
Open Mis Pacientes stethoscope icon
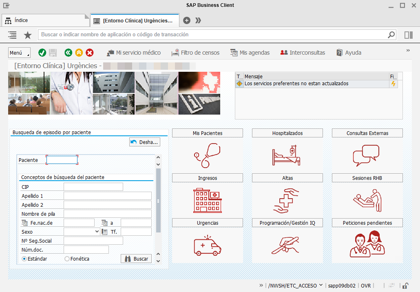tap(207, 155)
